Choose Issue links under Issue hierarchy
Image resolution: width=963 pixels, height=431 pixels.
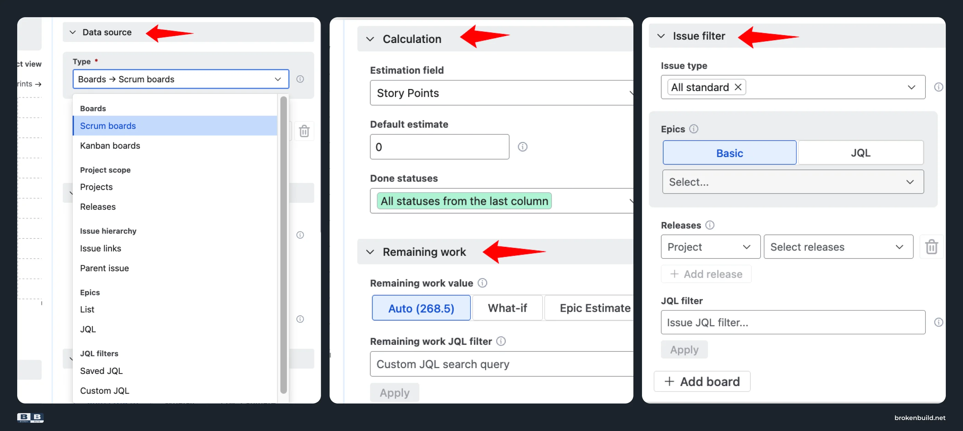click(175, 248)
